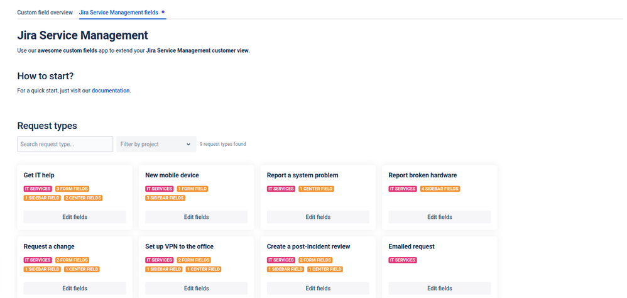This screenshot has width=627, height=298.
Task: Edit fields for Emailed request
Action: click(439, 288)
